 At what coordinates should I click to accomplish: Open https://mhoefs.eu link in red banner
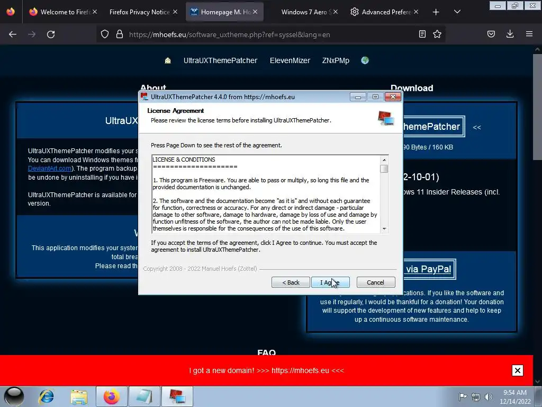pos(300,370)
